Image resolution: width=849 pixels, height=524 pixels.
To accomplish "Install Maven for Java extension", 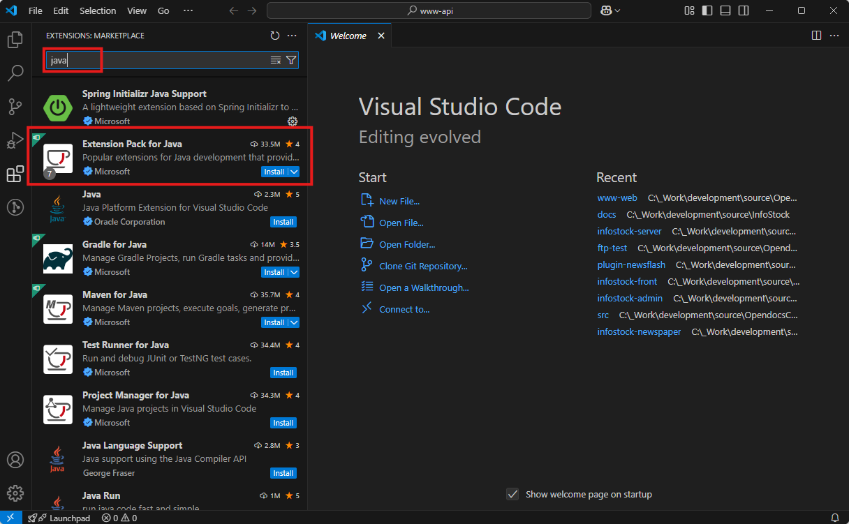I will pyautogui.click(x=274, y=322).
